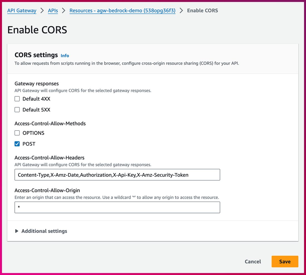Enable the Default 4XX checkbox
Screen dimensions: 306x275
(x=17, y=99)
